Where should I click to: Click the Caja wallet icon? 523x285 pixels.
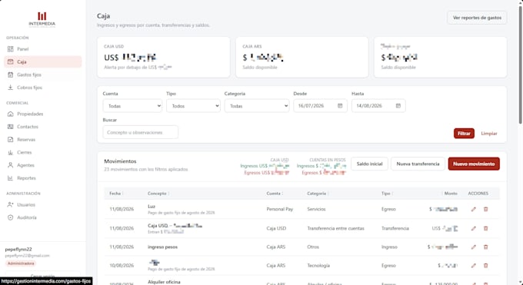pos(10,62)
